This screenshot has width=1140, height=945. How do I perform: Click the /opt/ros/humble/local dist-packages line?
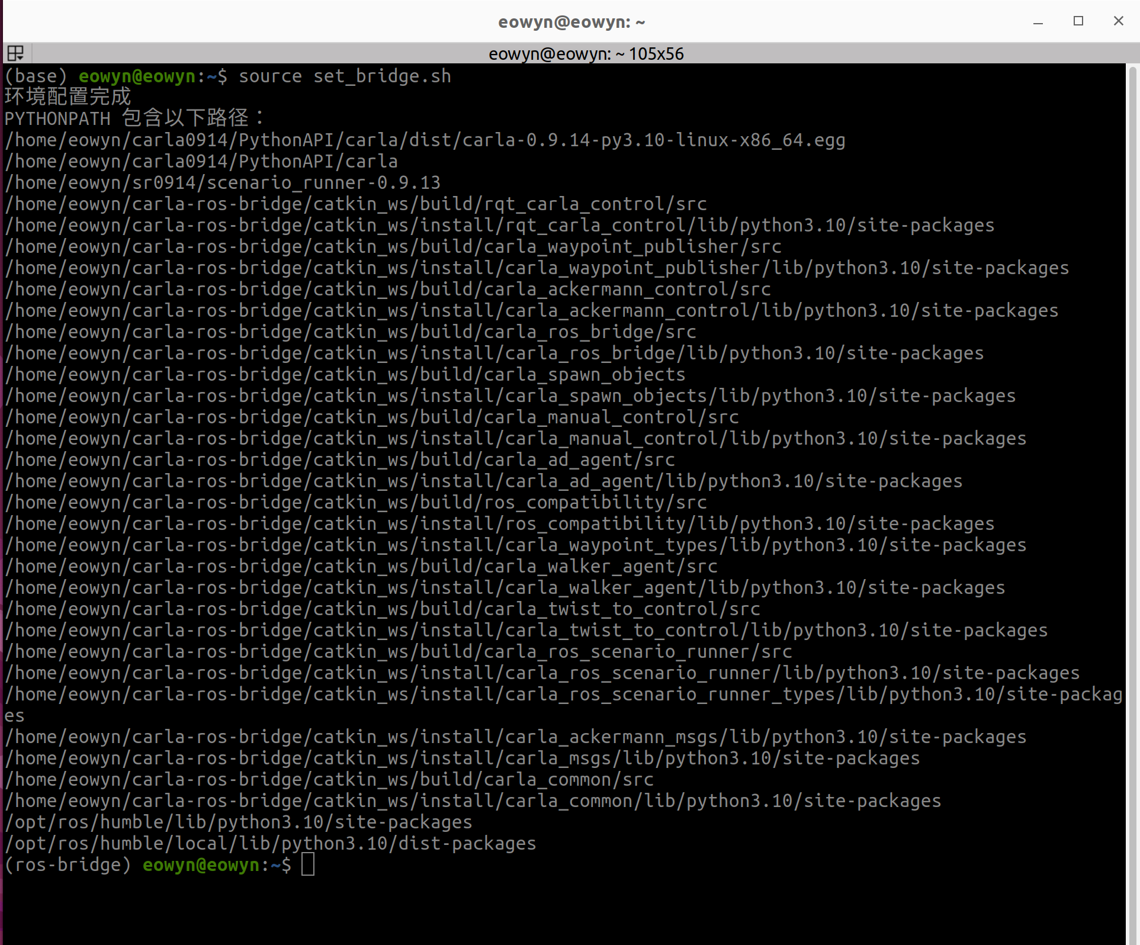pos(270,844)
